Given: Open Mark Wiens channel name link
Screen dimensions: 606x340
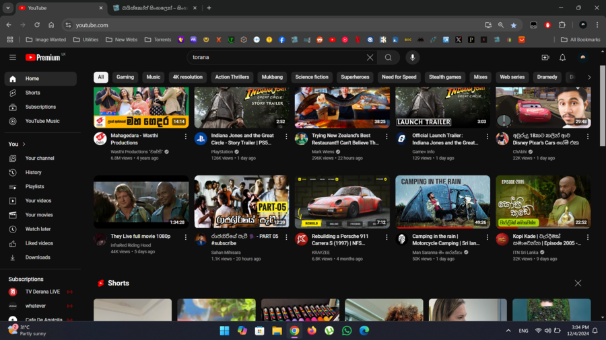Looking at the screenshot, I should [323, 152].
